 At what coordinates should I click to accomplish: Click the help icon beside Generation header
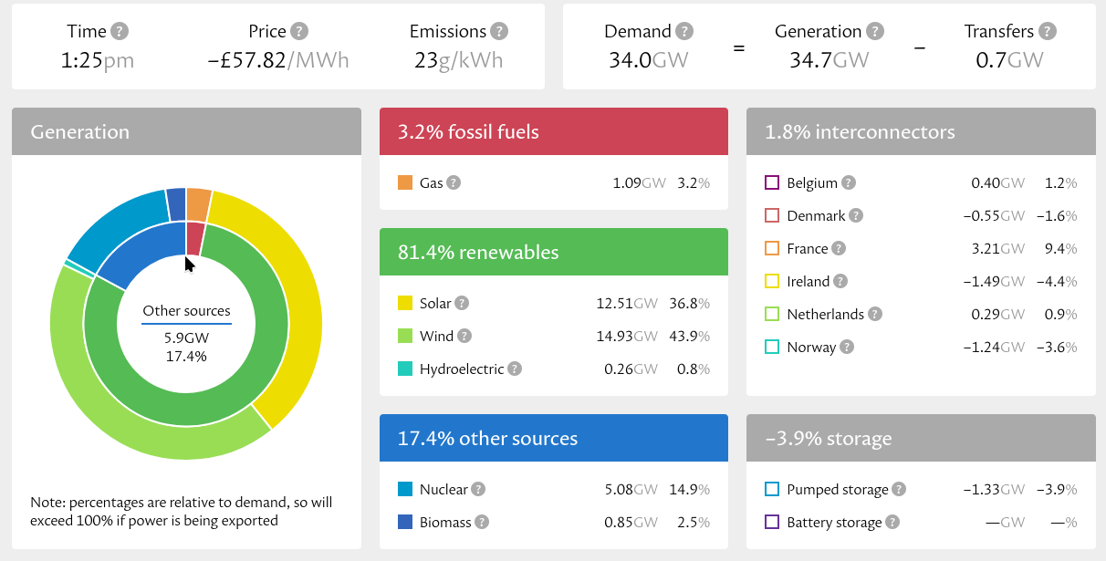tap(875, 31)
